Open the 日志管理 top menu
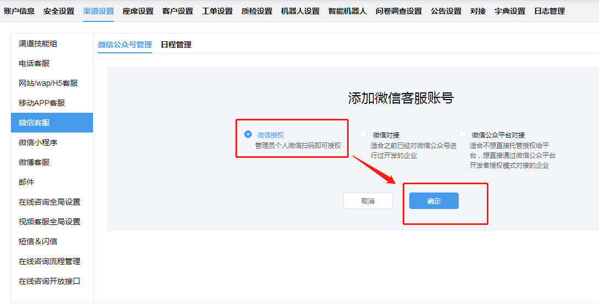Viewport: 599px width, 308px height. pos(549,11)
